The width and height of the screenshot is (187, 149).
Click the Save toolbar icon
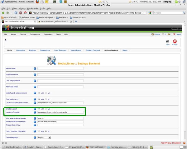[x=167, y=42]
